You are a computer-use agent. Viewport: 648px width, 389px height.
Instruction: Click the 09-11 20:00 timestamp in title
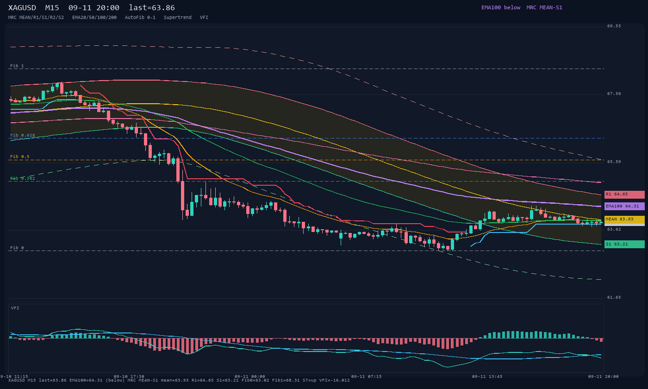93,8
